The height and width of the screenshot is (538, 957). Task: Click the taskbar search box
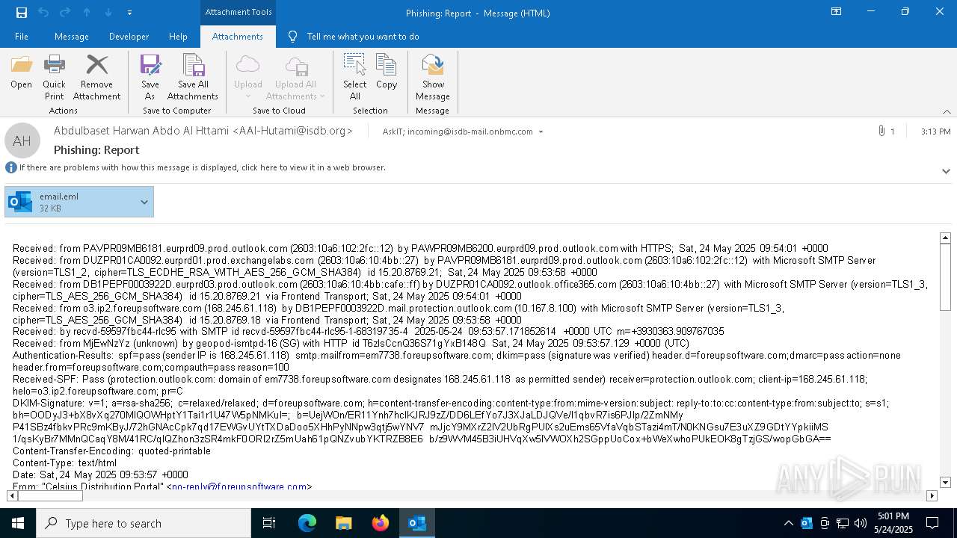pyautogui.click(x=144, y=523)
